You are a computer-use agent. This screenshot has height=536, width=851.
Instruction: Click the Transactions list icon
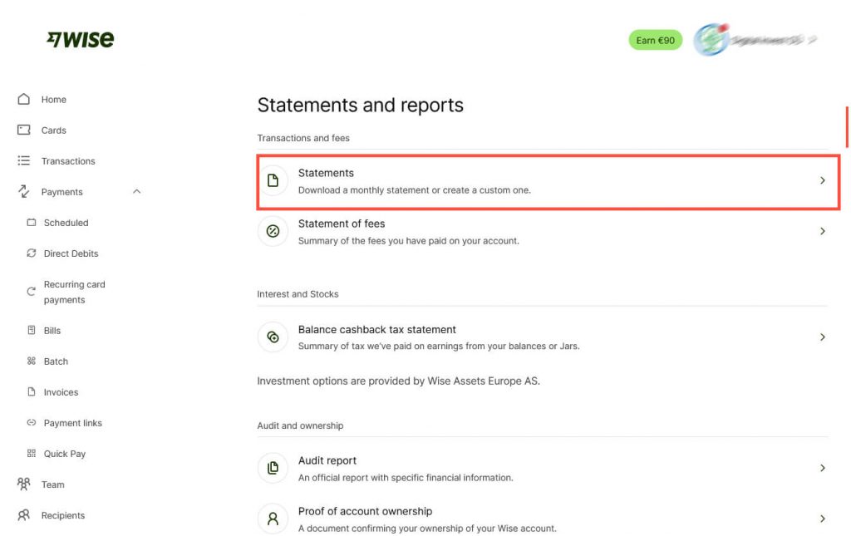click(x=24, y=160)
